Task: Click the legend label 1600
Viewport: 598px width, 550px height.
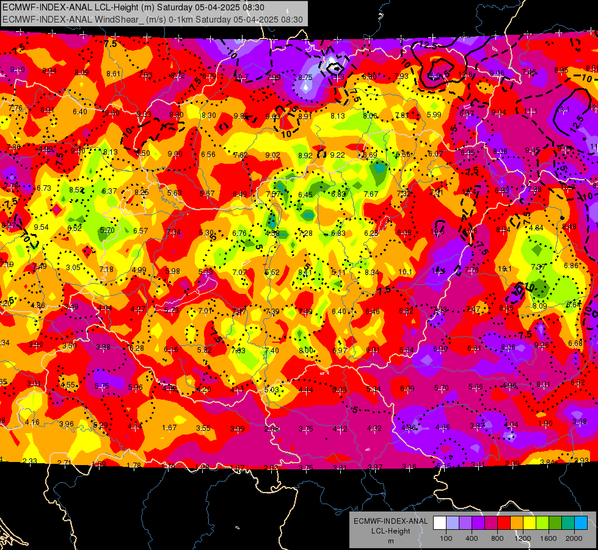Action: pyautogui.click(x=549, y=538)
